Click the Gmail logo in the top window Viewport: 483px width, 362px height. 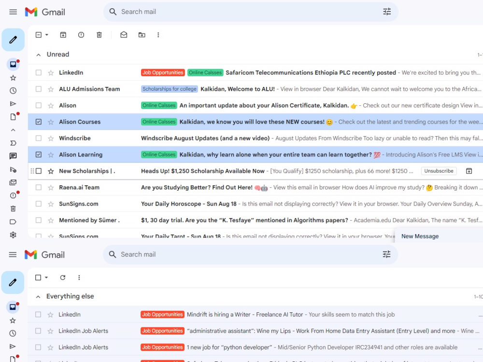[45, 12]
